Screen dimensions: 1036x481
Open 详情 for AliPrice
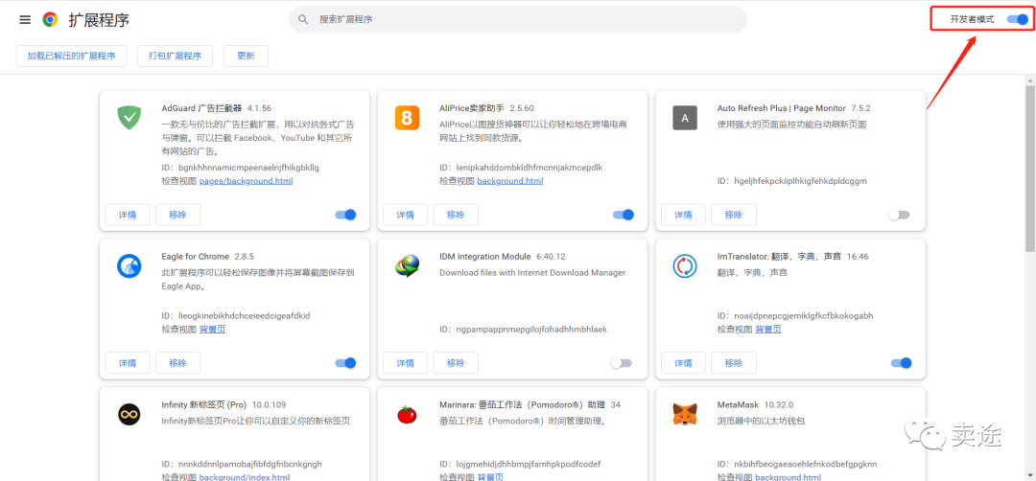(x=406, y=215)
